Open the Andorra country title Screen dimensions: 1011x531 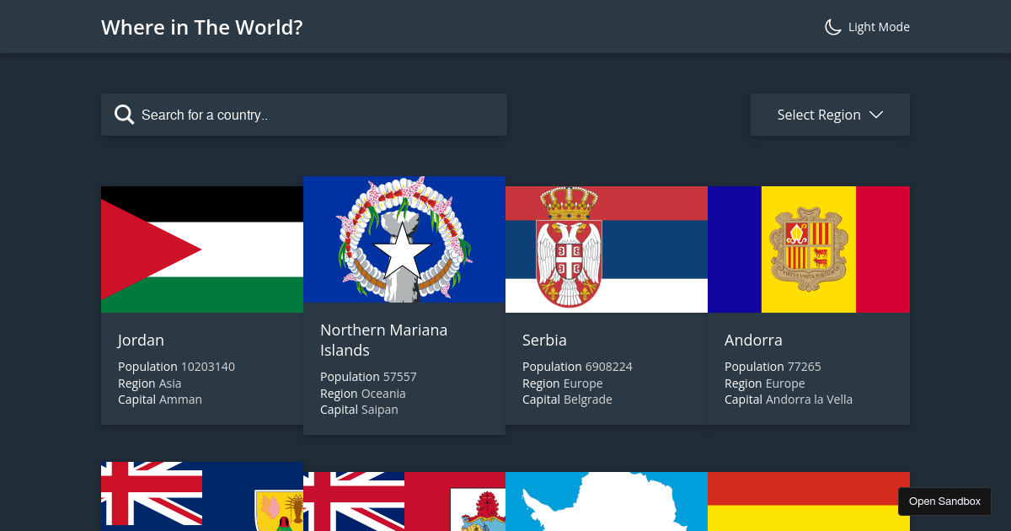pyautogui.click(x=753, y=341)
